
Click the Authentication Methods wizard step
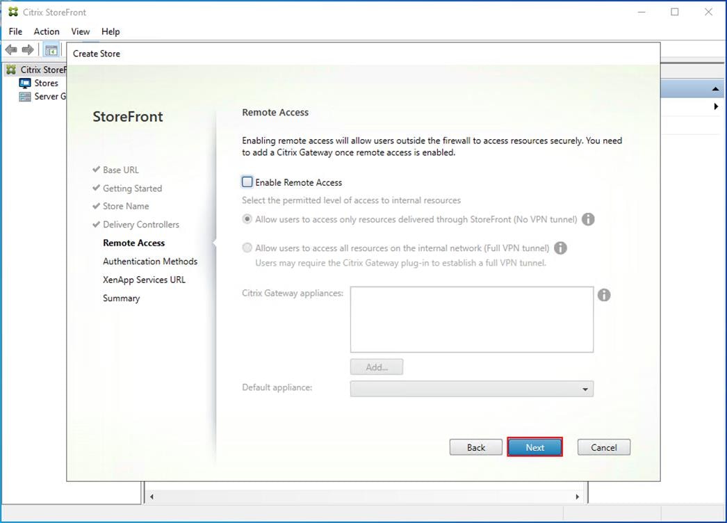[150, 261]
